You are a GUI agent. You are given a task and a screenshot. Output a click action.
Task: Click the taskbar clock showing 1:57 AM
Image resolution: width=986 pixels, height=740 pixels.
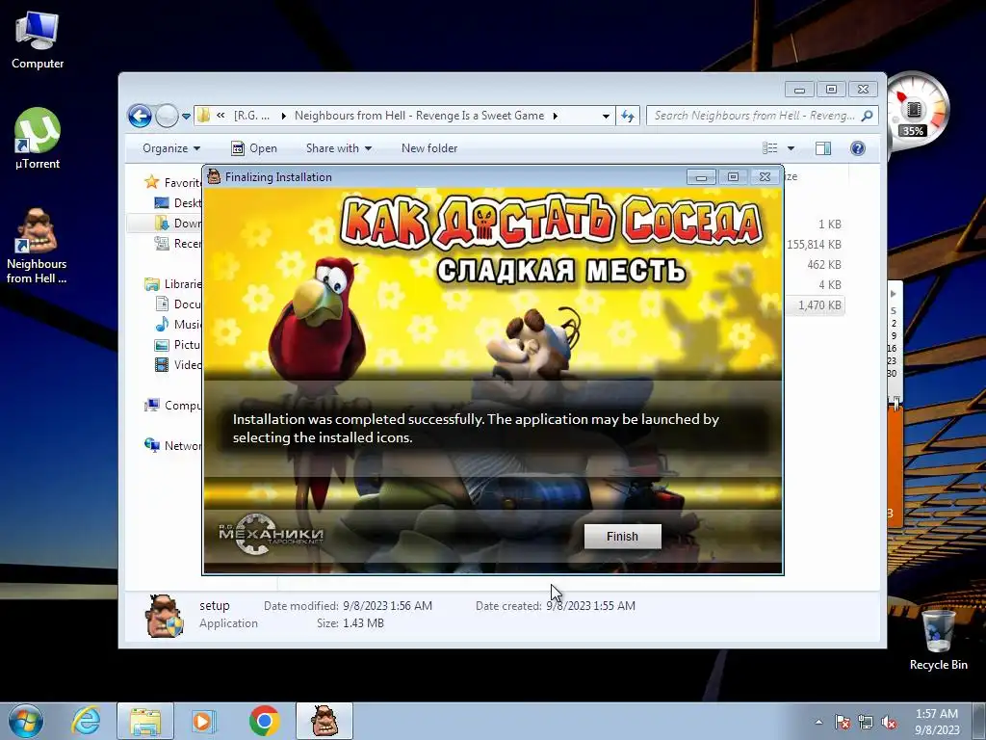(937, 722)
